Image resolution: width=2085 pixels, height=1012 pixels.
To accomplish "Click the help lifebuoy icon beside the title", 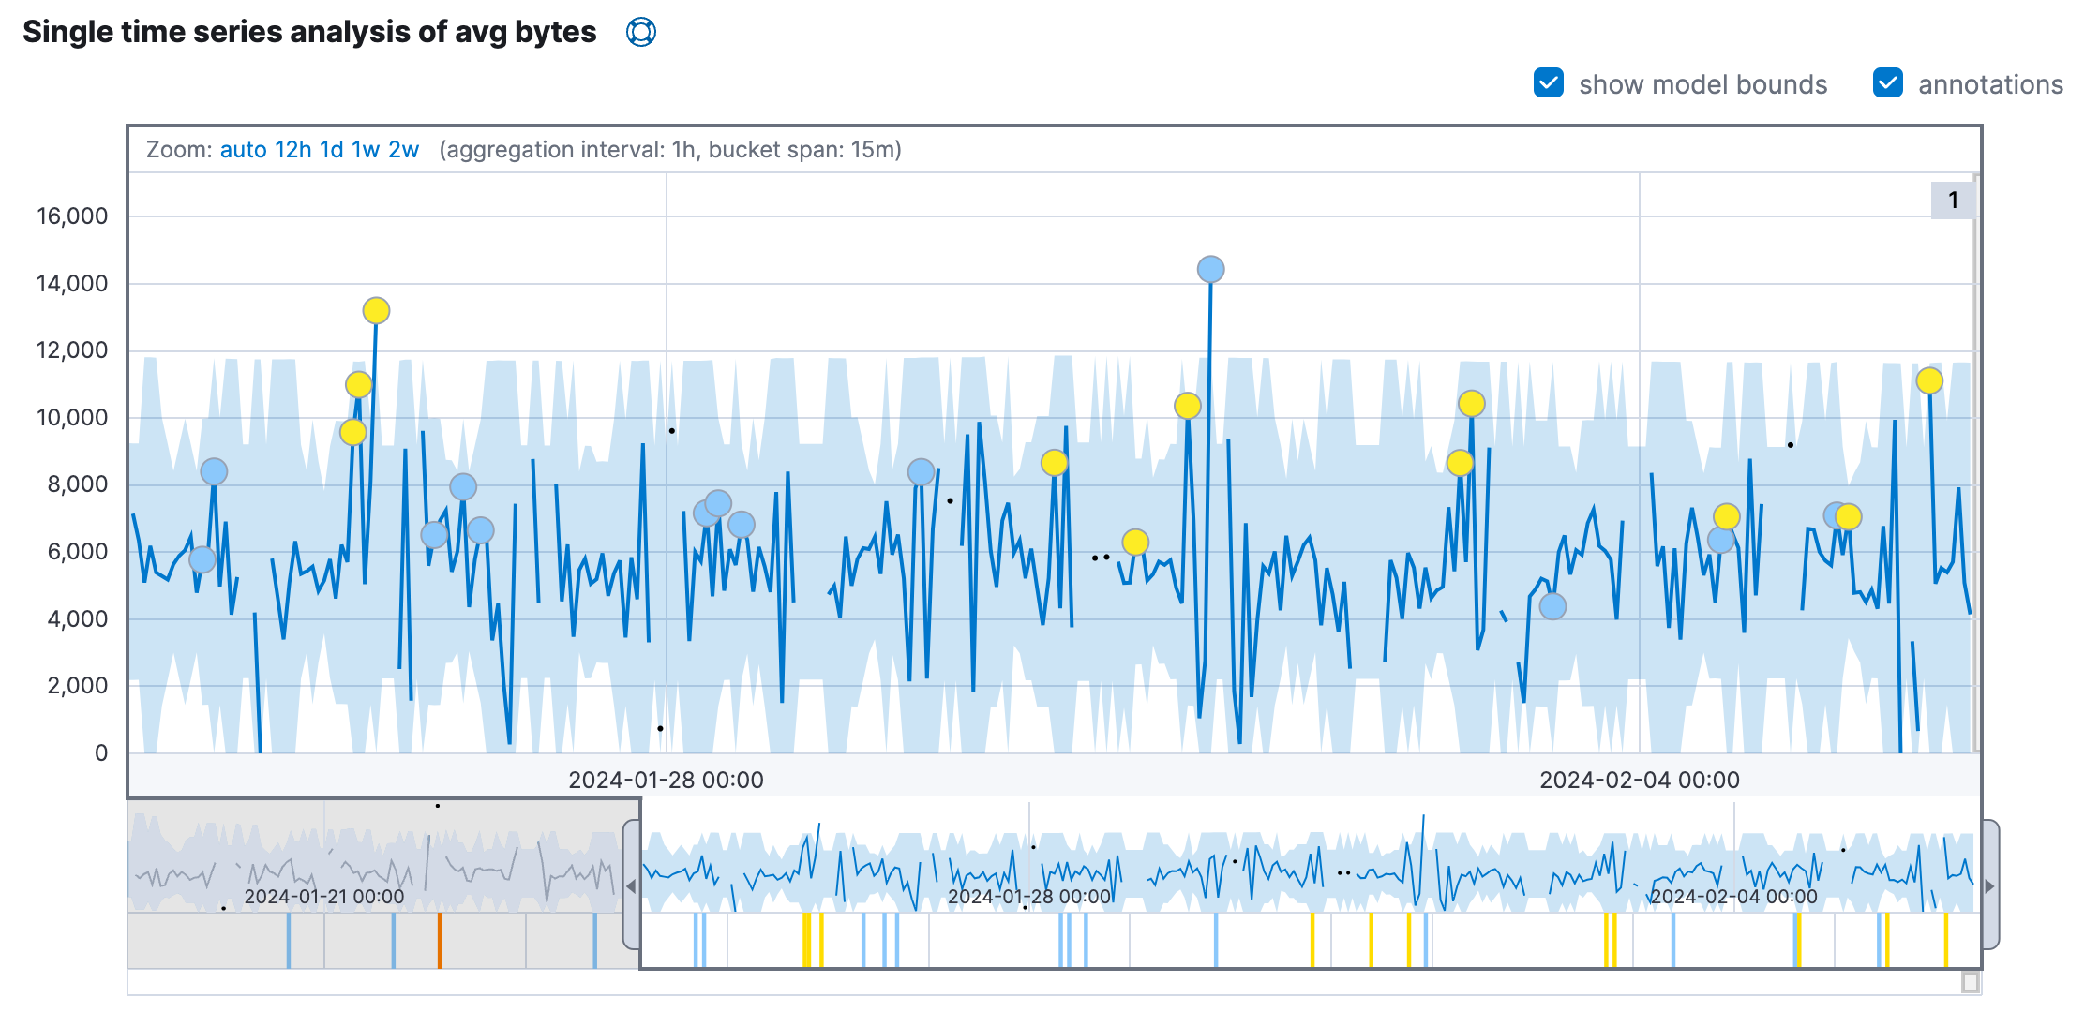I will (641, 32).
